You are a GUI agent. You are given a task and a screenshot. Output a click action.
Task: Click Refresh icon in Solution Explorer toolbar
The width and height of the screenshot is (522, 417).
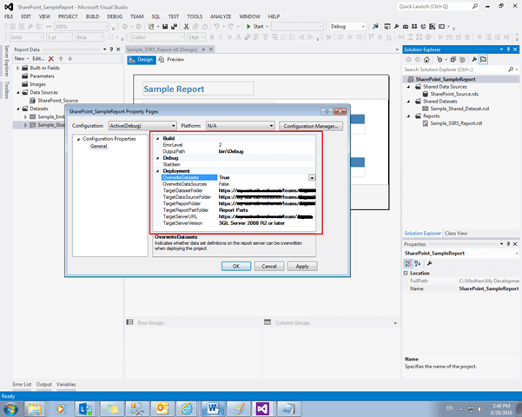(439, 60)
